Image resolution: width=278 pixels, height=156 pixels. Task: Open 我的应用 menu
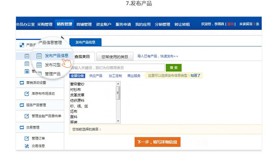click(143, 24)
